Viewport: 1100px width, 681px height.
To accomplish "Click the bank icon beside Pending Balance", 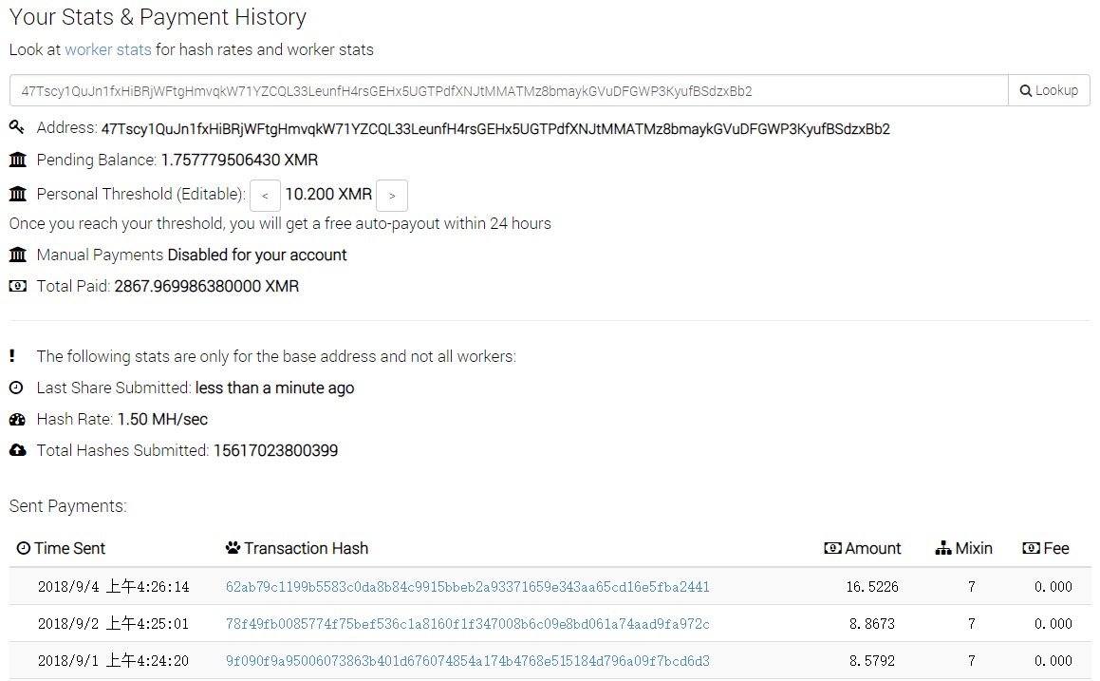I will coord(17,161).
